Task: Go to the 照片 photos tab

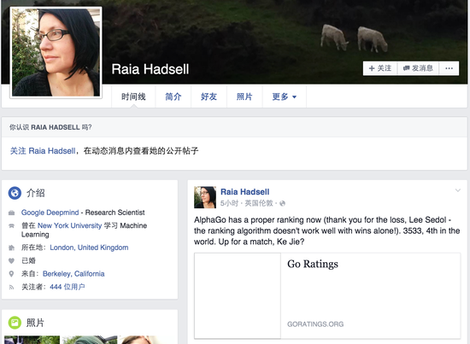Action: click(244, 96)
